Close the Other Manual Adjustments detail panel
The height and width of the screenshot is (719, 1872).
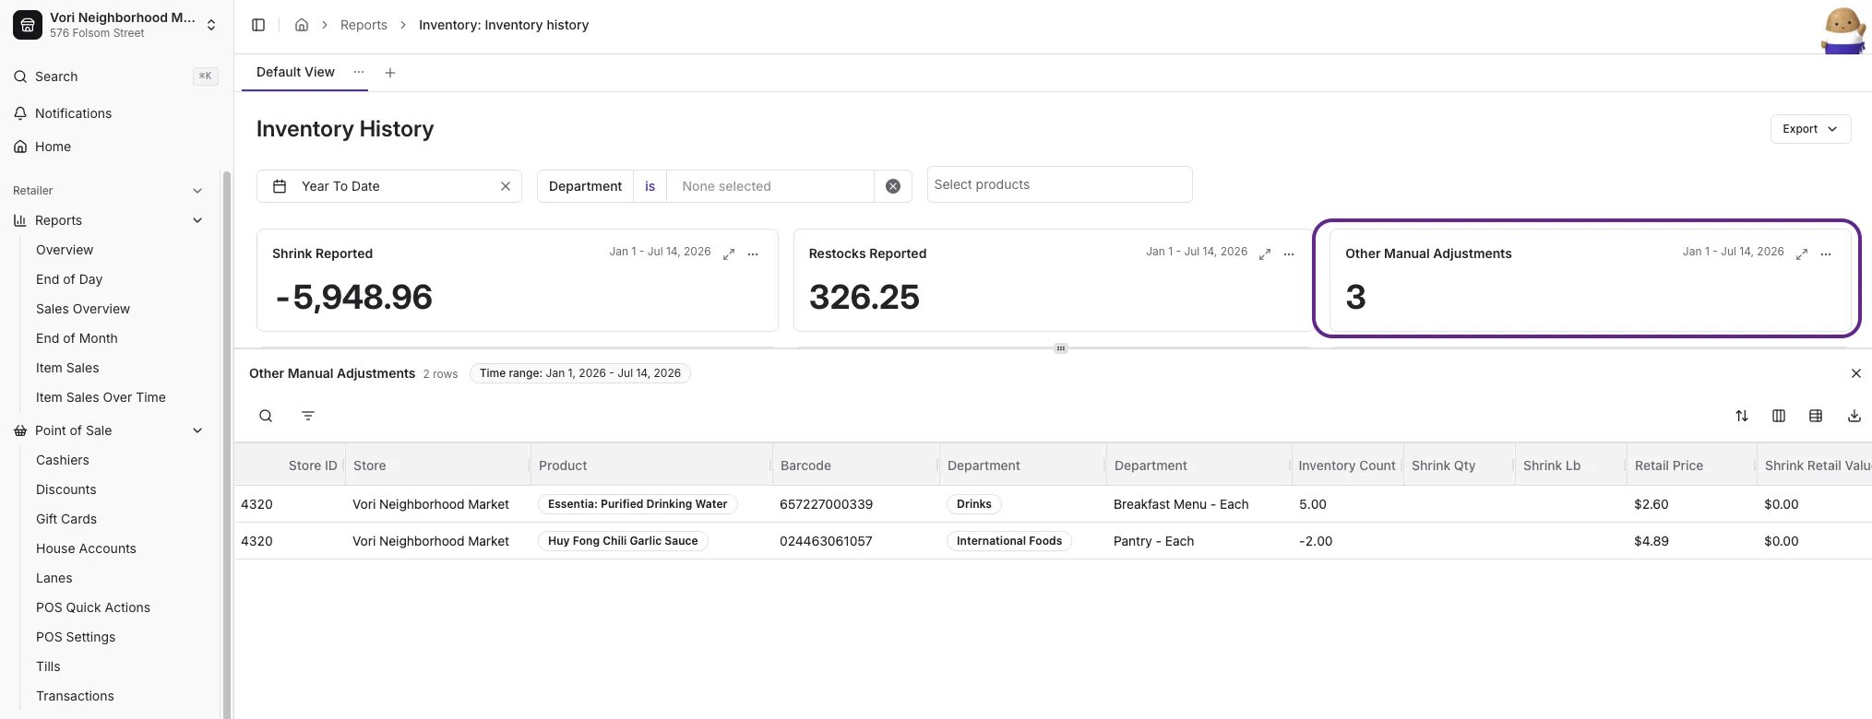tap(1856, 373)
